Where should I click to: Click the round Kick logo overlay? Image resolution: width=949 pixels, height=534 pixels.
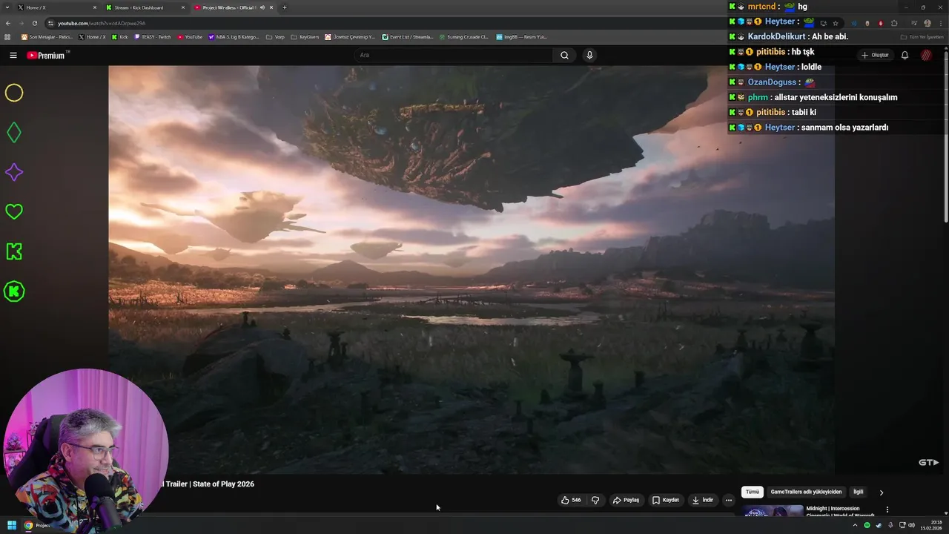14,291
